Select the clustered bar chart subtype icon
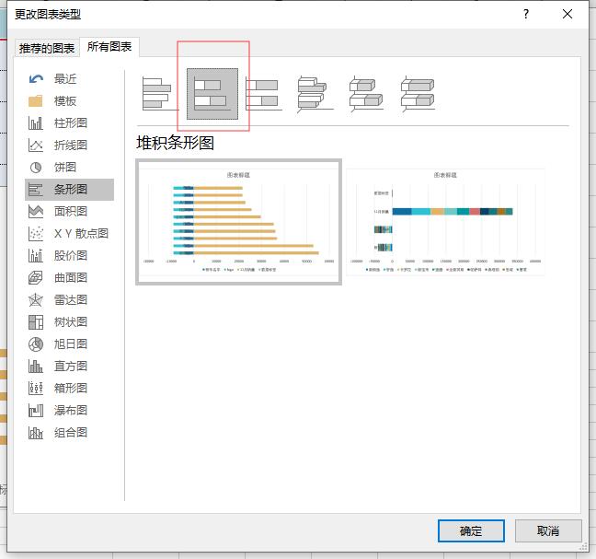This screenshot has height=559, width=596. [160, 94]
